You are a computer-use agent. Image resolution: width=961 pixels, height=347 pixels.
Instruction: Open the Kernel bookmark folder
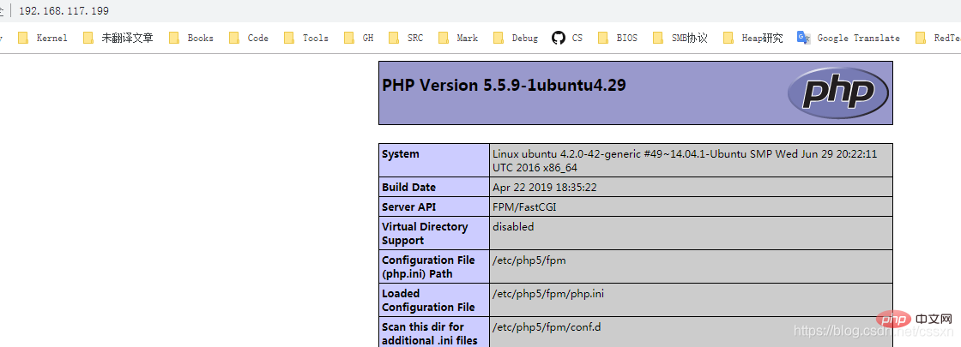coord(45,38)
